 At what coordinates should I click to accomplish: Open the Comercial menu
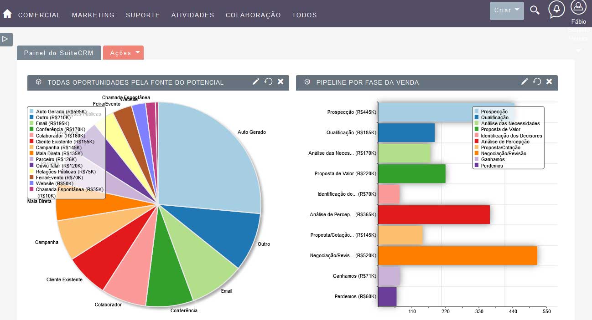(39, 15)
